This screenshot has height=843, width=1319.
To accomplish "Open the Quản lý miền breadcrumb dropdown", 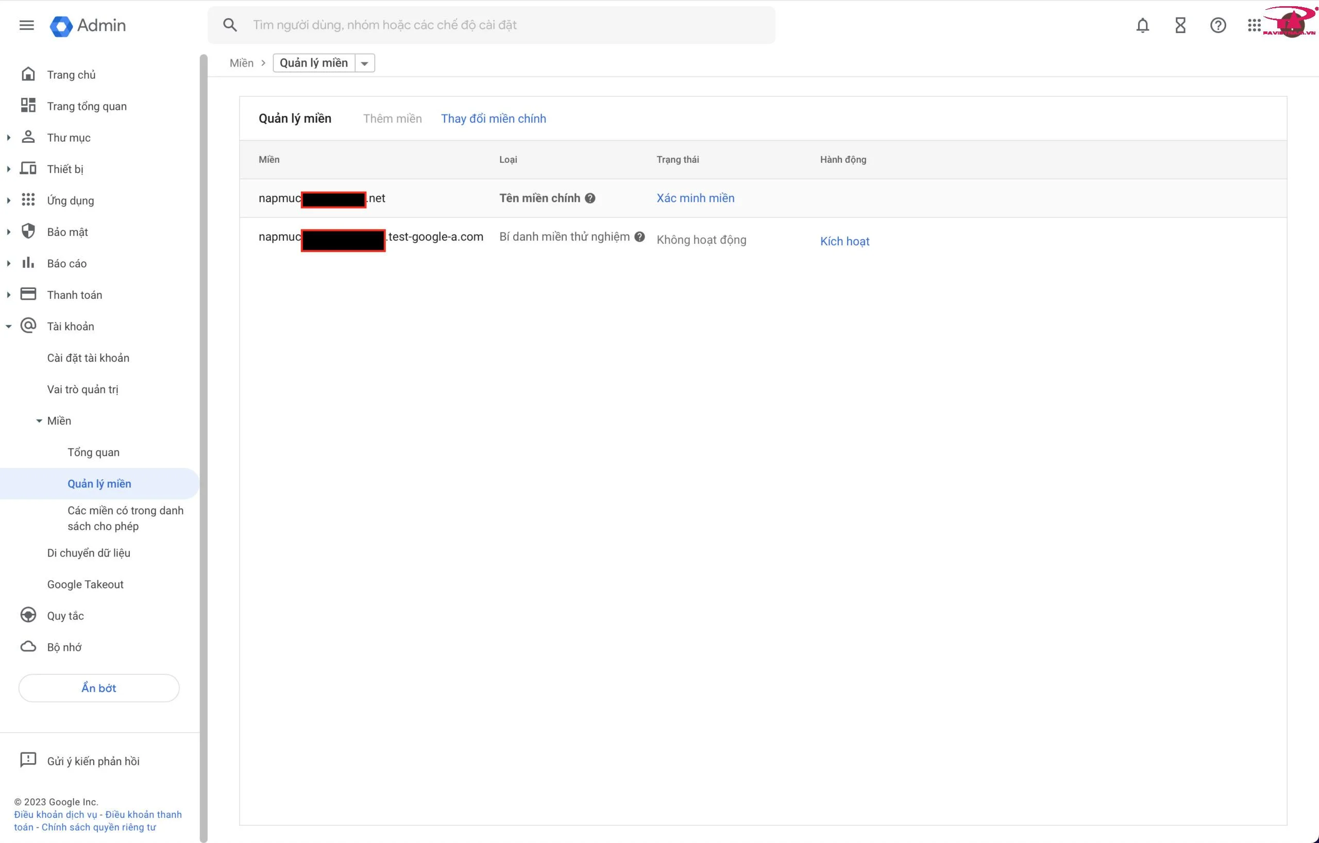I will (x=364, y=63).
